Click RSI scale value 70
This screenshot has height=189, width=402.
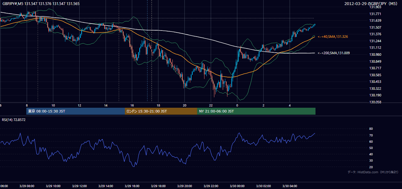(x=371, y=135)
